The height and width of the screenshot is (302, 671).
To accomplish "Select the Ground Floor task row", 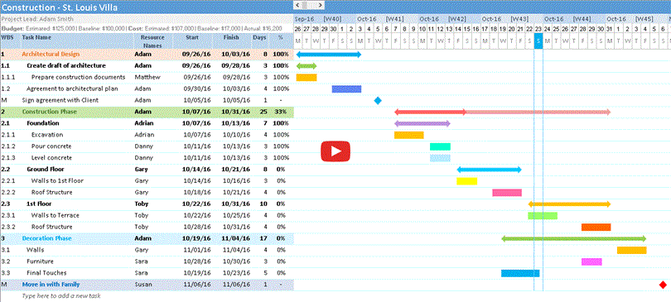I will click(147, 169).
